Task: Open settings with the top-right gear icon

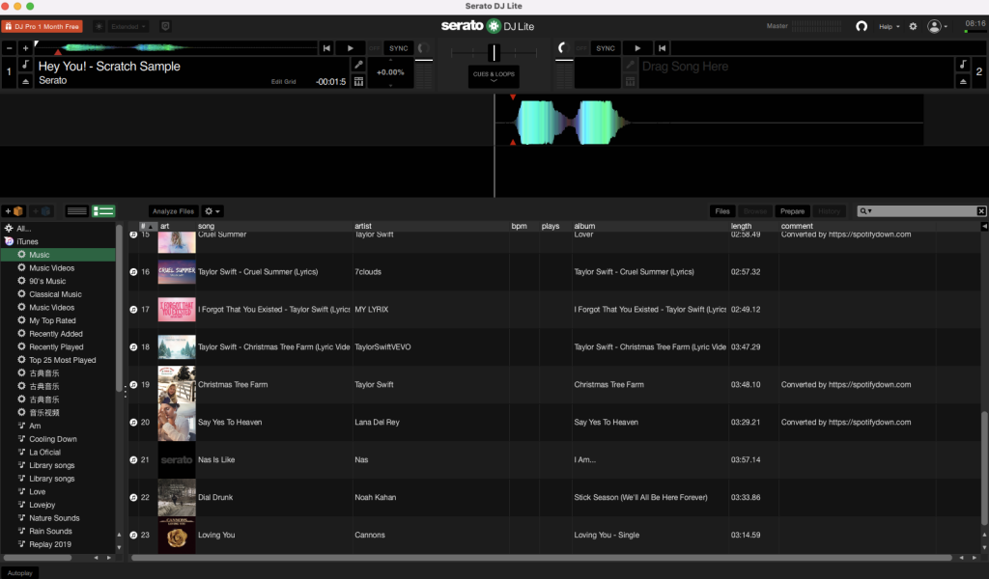Action: pos(913,26)
